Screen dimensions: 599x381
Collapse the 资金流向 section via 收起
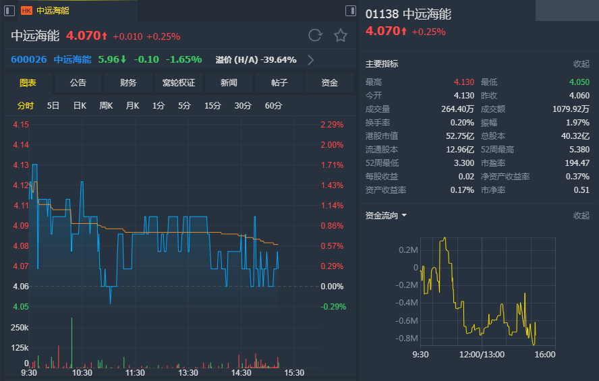point(581,216)
